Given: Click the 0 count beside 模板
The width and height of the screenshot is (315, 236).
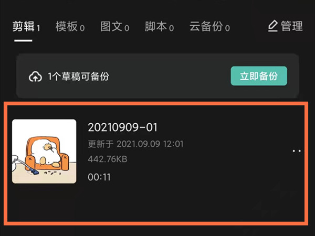Looking at the screenshot, I should click(x=82, y=28).
